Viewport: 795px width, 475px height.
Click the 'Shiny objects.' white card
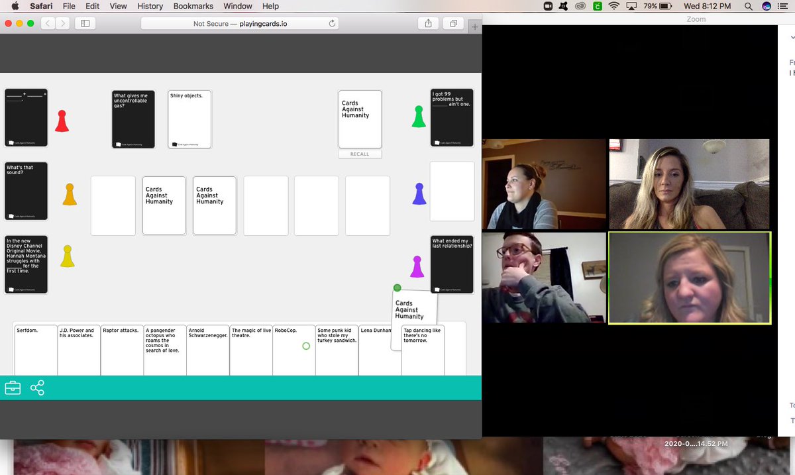[x=189, y=119]
